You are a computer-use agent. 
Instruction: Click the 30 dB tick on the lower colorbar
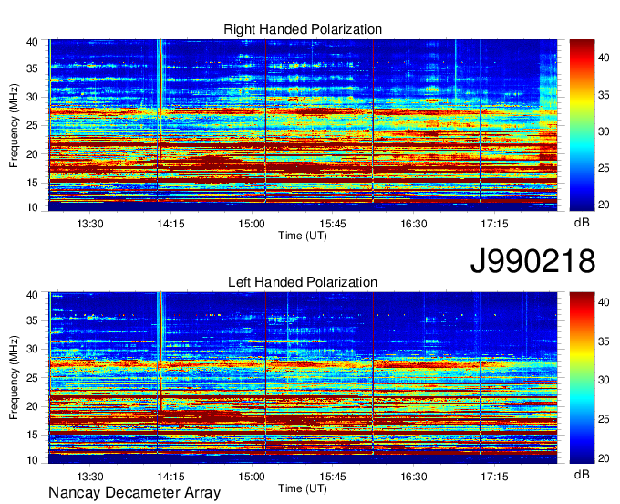(x=604, y=380)
